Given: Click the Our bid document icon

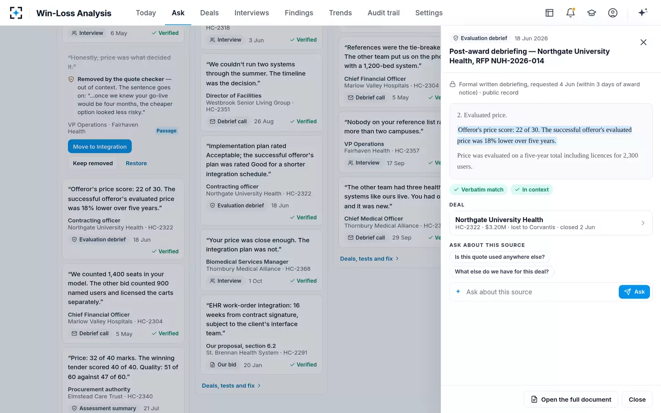Looking at the screenshot, I should point(213,365).
